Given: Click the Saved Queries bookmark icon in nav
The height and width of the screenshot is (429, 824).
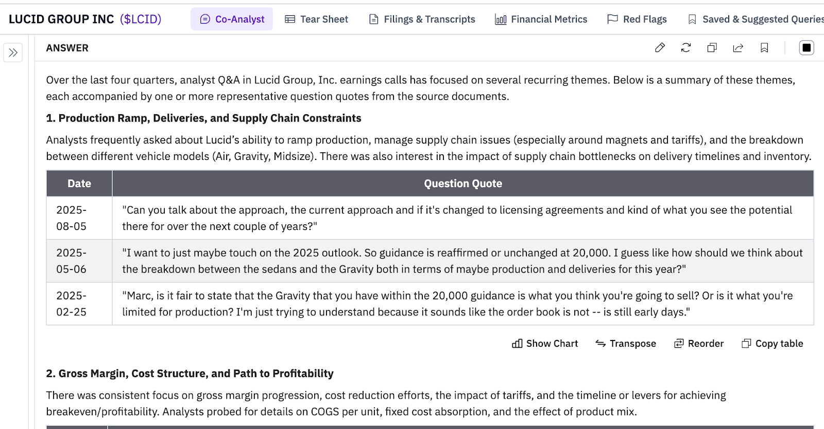Looking at the screenshot, I should pos(692,19).
